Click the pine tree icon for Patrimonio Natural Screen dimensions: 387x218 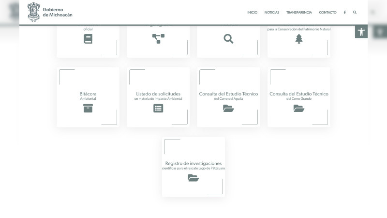click(x=299, y=39)
